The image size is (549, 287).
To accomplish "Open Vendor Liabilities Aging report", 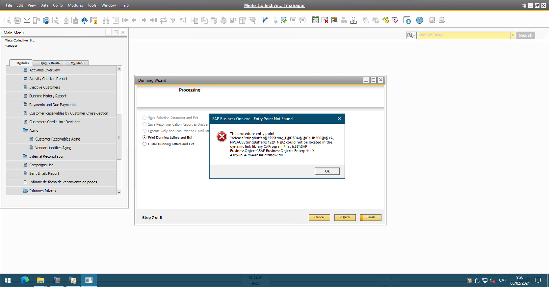I will [x=53, y=148].
